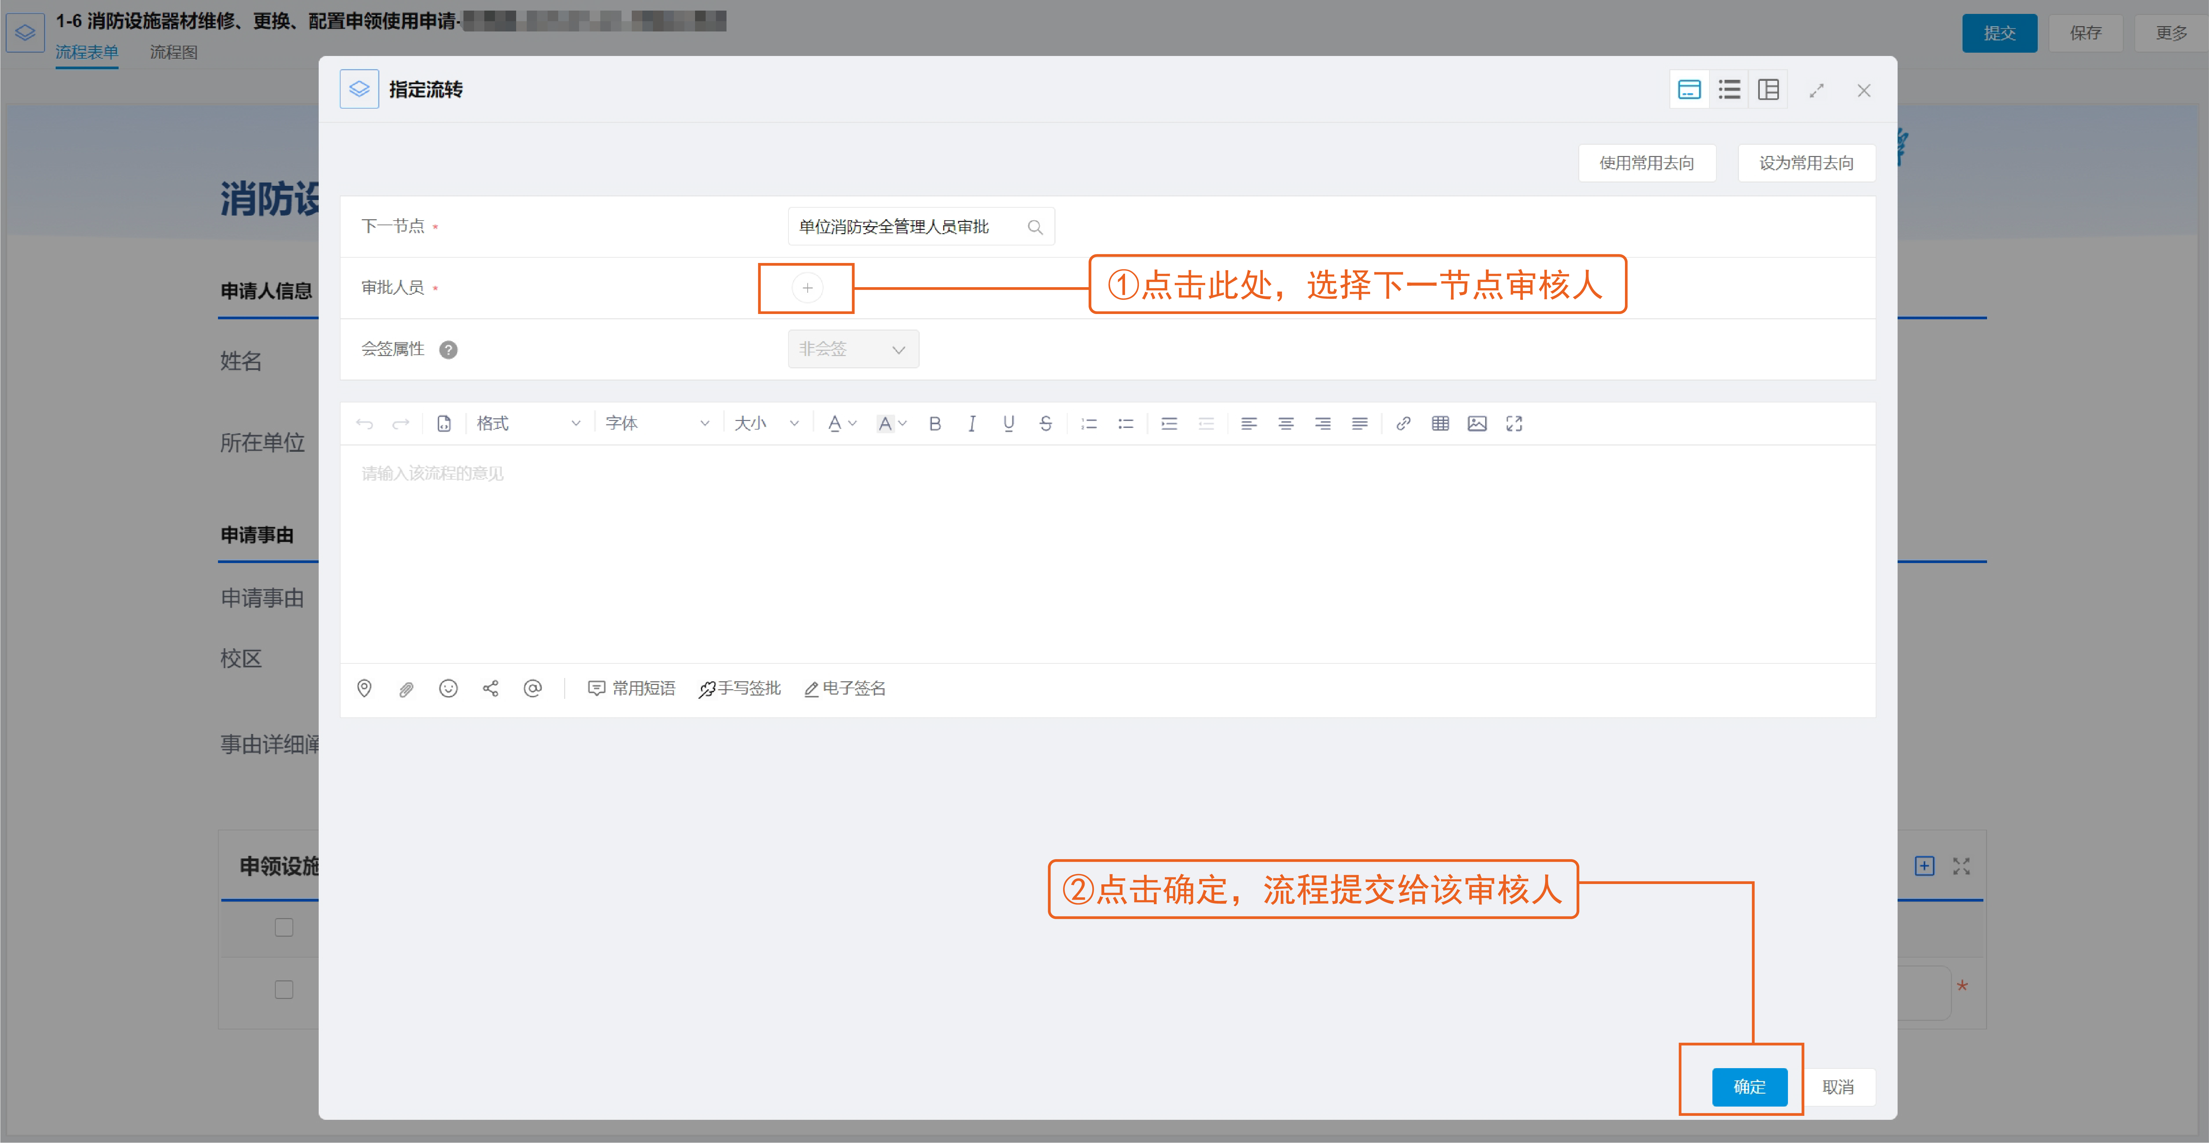Open the emoji picker
The height and width of the screenshot is (1143, 2209).
449,689
